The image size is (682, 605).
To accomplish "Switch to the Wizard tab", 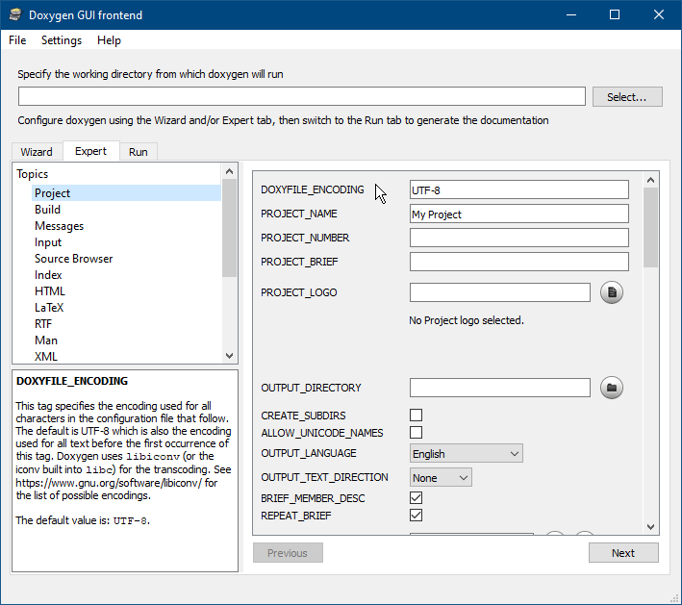I will [37, 152].
